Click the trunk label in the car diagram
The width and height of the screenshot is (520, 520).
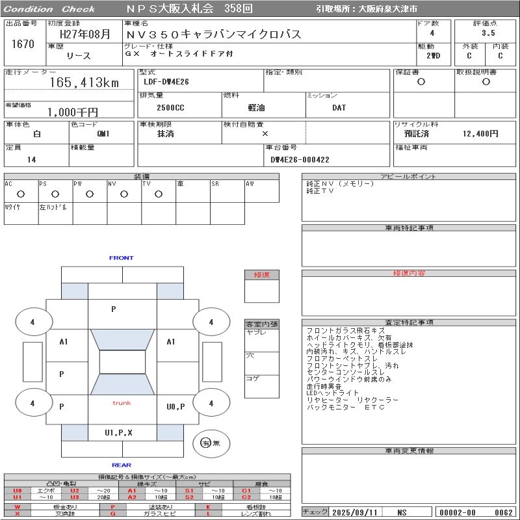pyautogui.click(x=122, y=403)
